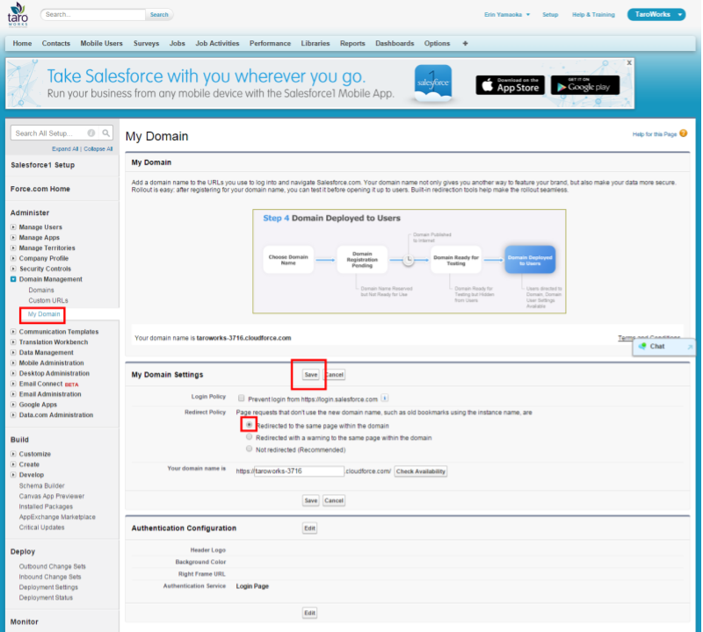Select Redirected to the same page radio
Screen dimensions: 703x632
tap(250, 425)
